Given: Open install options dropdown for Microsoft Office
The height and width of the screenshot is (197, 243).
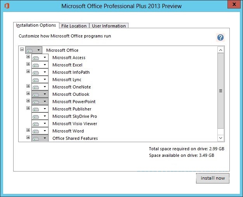Looking at the screenshot, I should (34, 50).
